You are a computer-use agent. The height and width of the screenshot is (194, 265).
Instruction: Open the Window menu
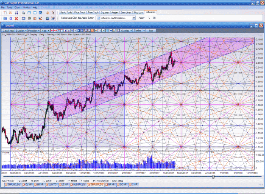pos(27,8)
